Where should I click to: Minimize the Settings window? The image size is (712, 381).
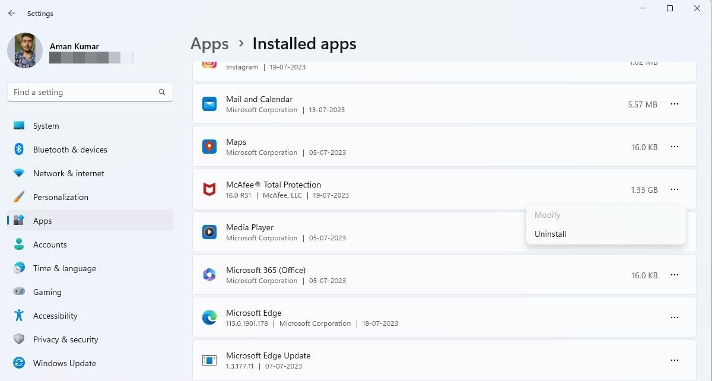tap(643, 9)
